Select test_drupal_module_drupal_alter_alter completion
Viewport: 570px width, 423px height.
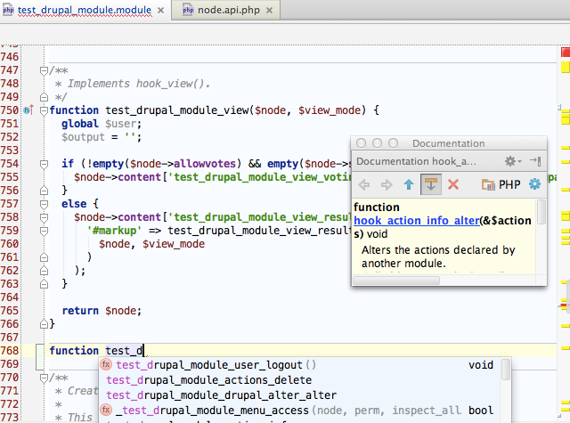tap(299, 395)
